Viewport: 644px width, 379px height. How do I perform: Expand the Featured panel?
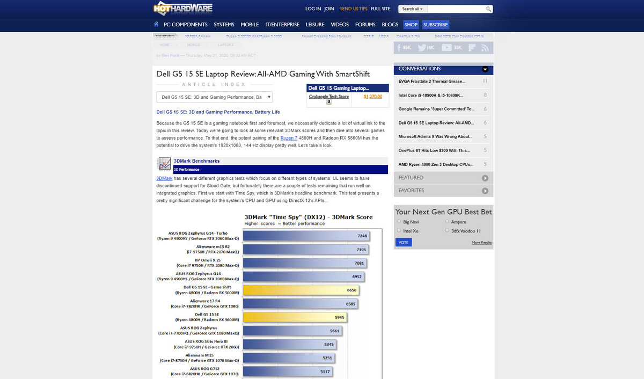[485, 178]
